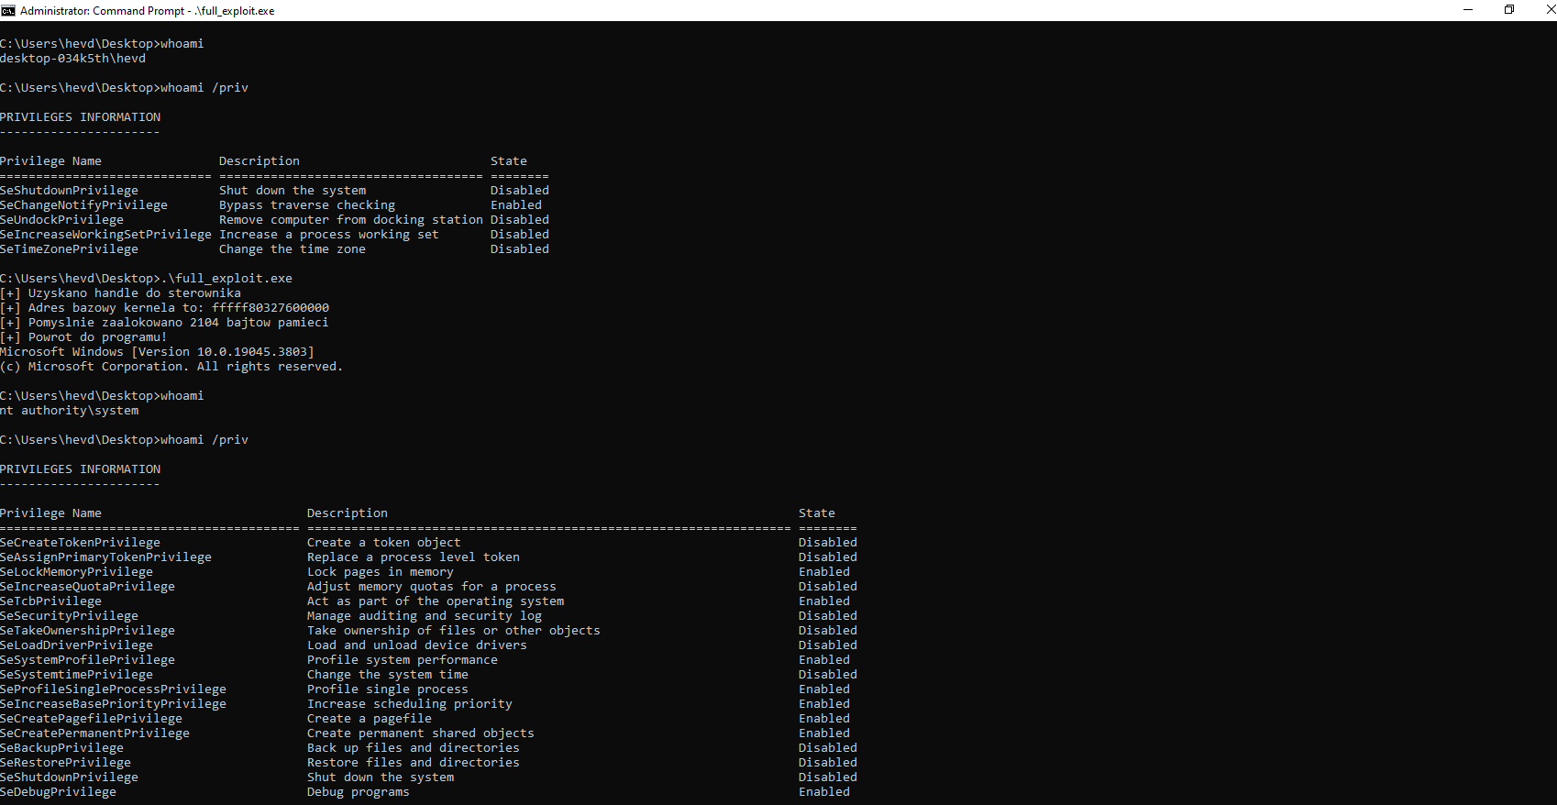This screenshot has width=1557, height=805.
Task: Click the Administrator: Command Prompt window title
Action: 147,11
